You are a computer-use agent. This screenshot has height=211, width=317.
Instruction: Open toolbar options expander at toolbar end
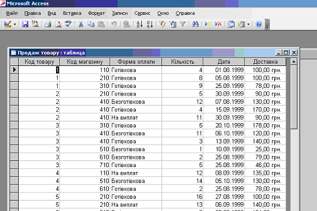267,24
